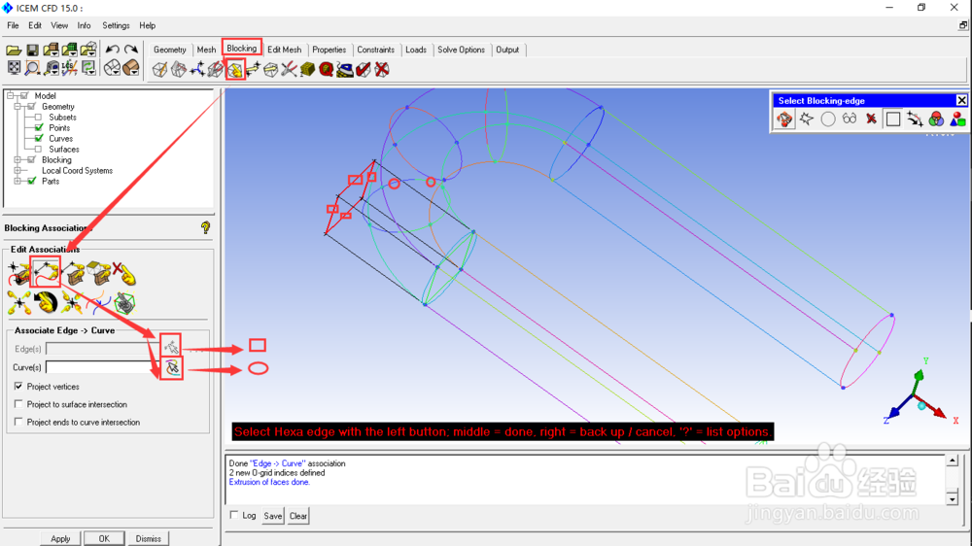Enable Project to surface intersection
972x546 pixels.
(x=18, y=404)
